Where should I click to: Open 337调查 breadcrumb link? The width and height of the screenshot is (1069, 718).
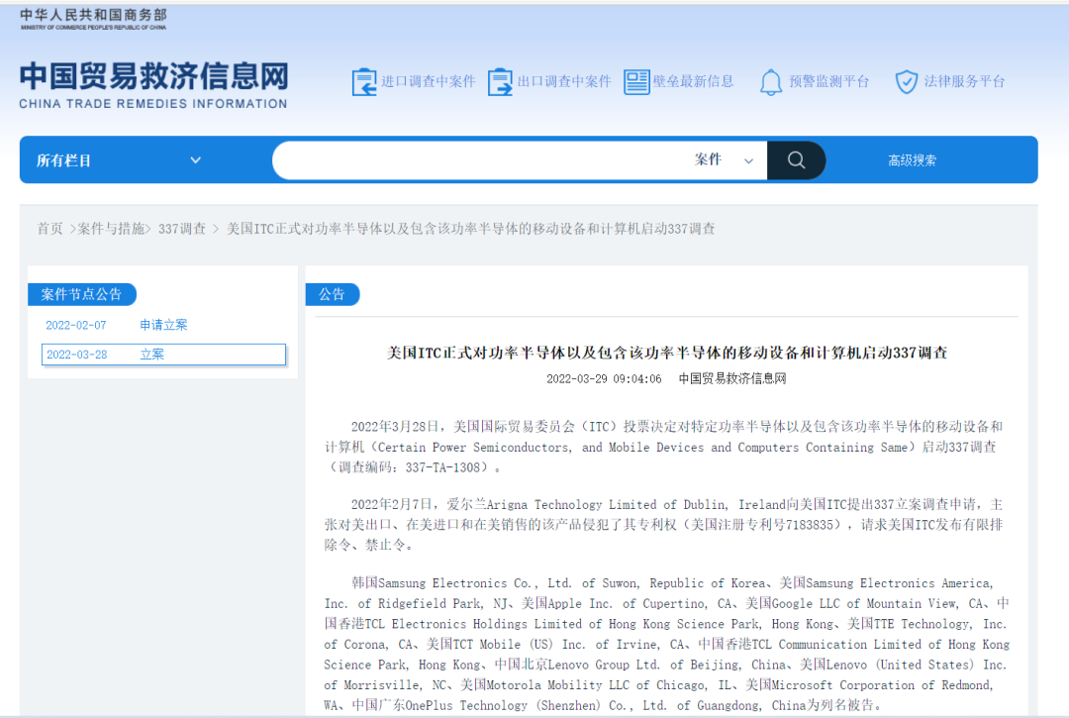(x=182, y=229)
